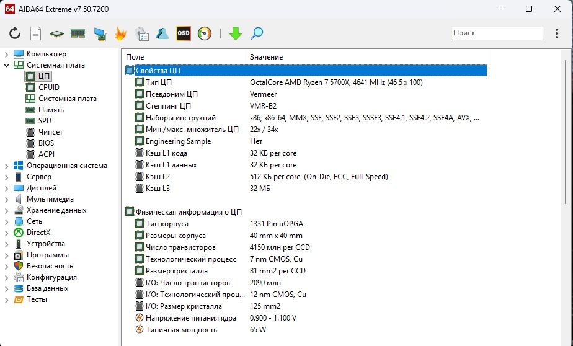Screen dimensions: 573x346
Task: Click the База данных icon
Action: [18, 288]
